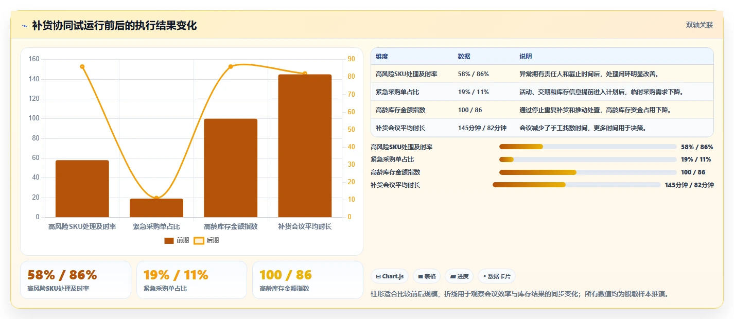Viewport: 734px width, 319px height.
Task: Click table cell 100 / 86
Action: click(470, 110)
